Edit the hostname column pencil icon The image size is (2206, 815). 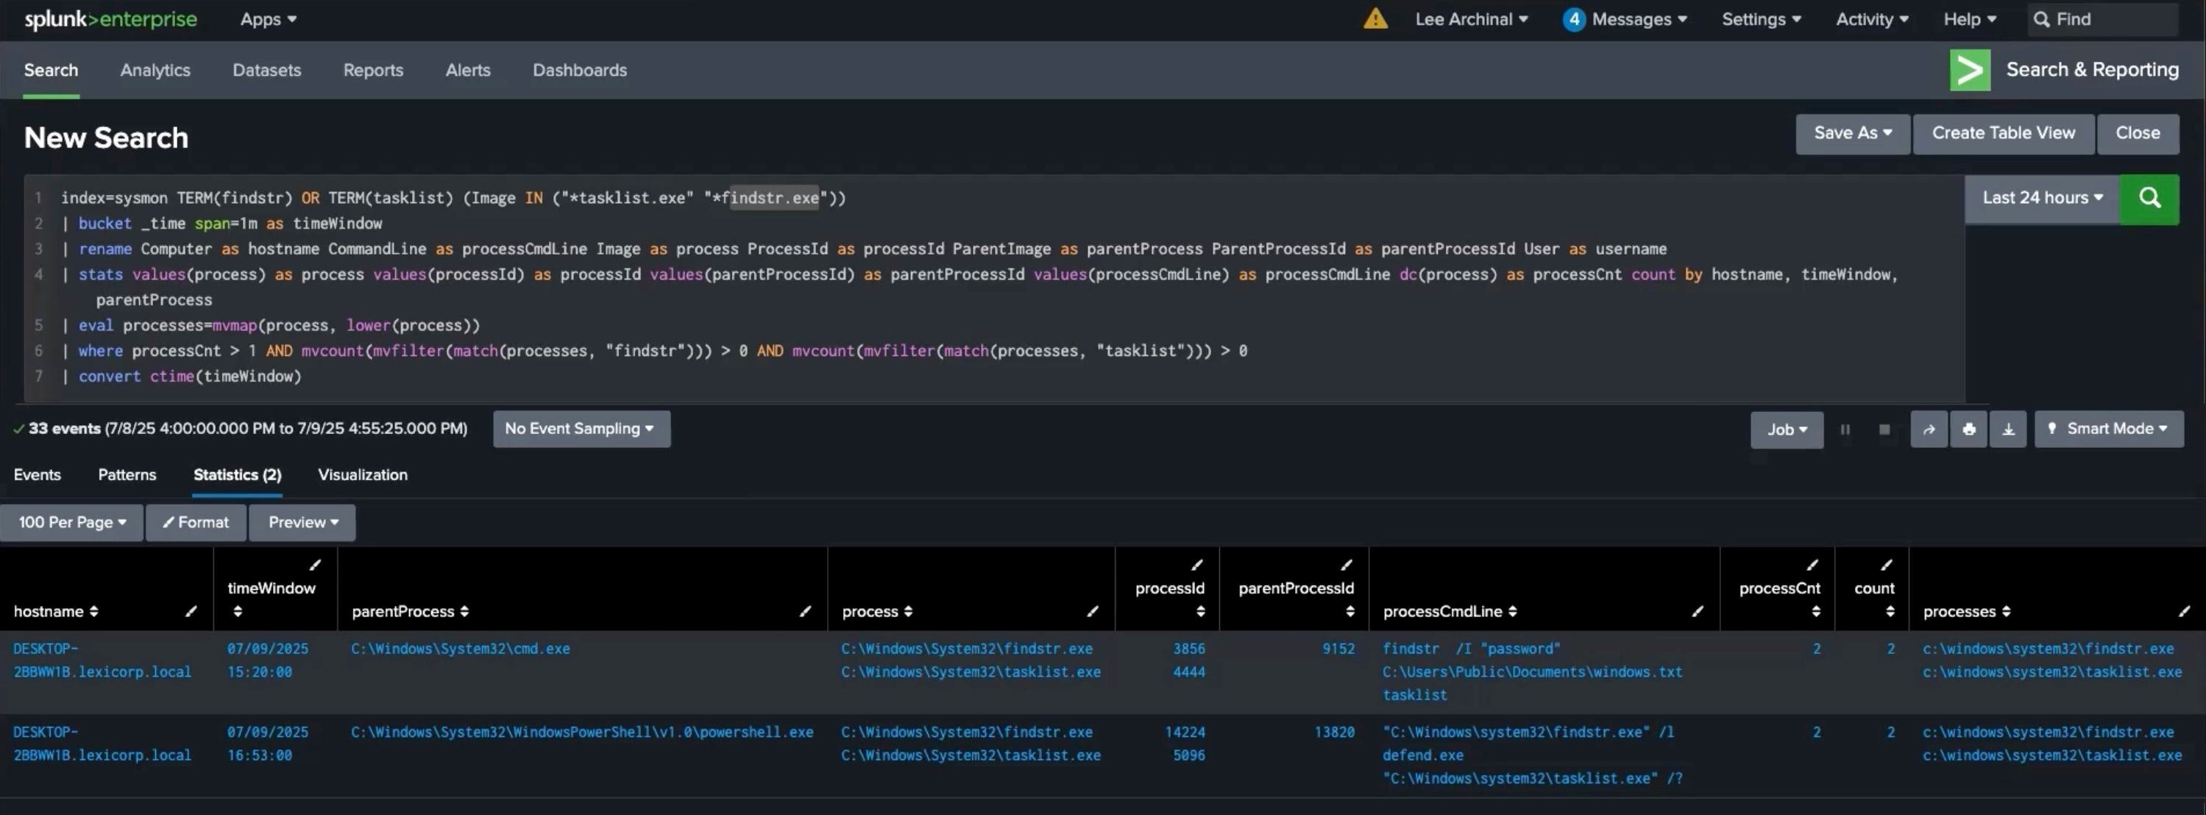point(191,611)
